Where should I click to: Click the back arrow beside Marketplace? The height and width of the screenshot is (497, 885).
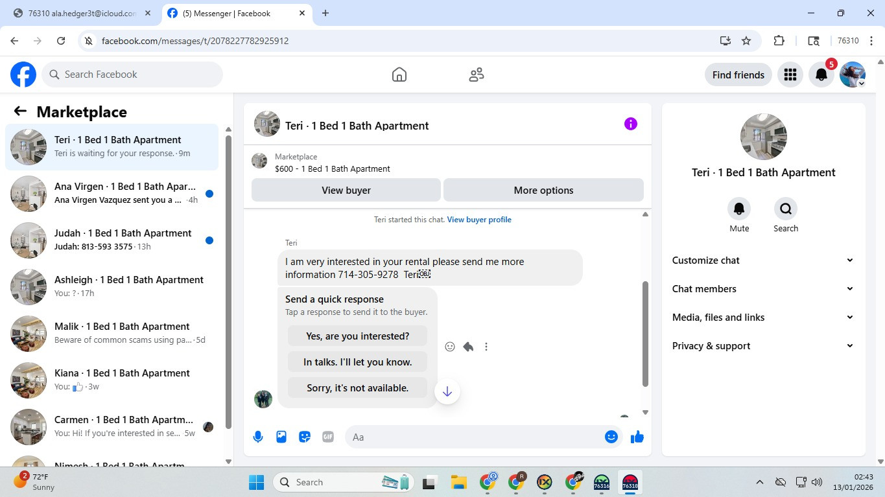(20, 111)
